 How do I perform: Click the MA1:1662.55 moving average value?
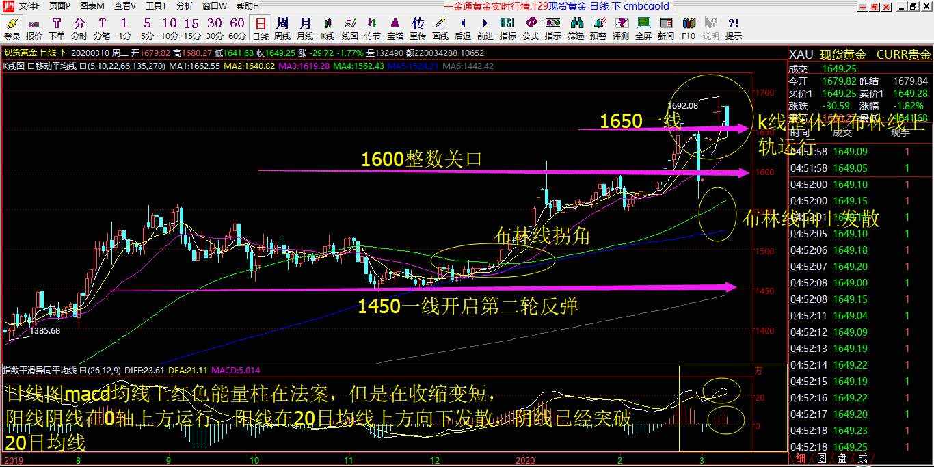tap(194, 66)
